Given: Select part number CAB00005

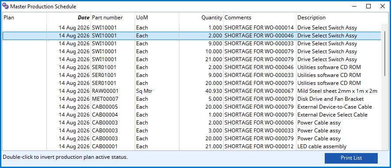Looking at the screenshot, I should point(105,107).
